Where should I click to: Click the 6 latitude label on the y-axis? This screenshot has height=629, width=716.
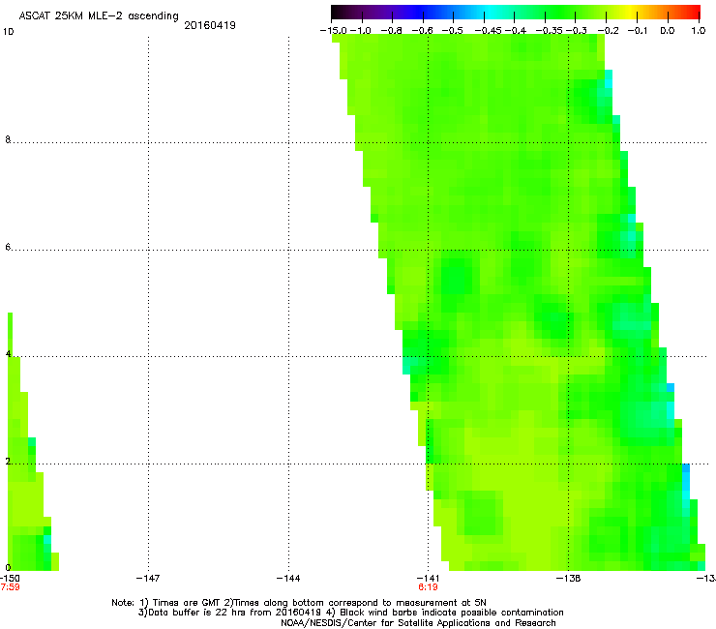[x=8, y=247]
